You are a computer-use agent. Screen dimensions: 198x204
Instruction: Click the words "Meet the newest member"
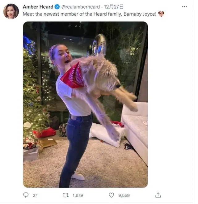tap(41, 14)
